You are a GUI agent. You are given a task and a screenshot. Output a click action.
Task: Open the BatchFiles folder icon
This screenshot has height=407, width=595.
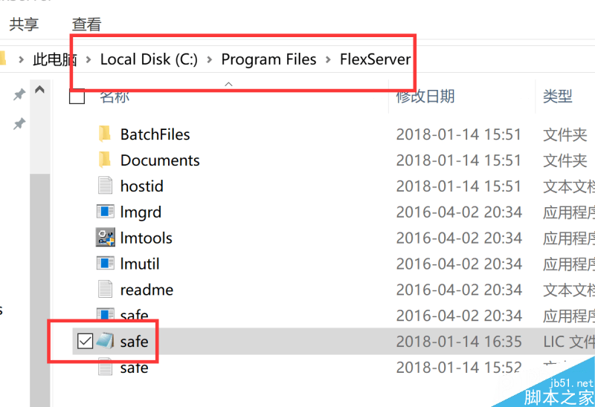click(x=104, y=134)
